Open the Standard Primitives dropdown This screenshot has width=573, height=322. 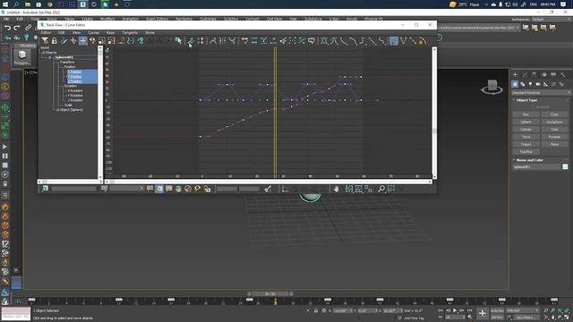click(542, 93)
